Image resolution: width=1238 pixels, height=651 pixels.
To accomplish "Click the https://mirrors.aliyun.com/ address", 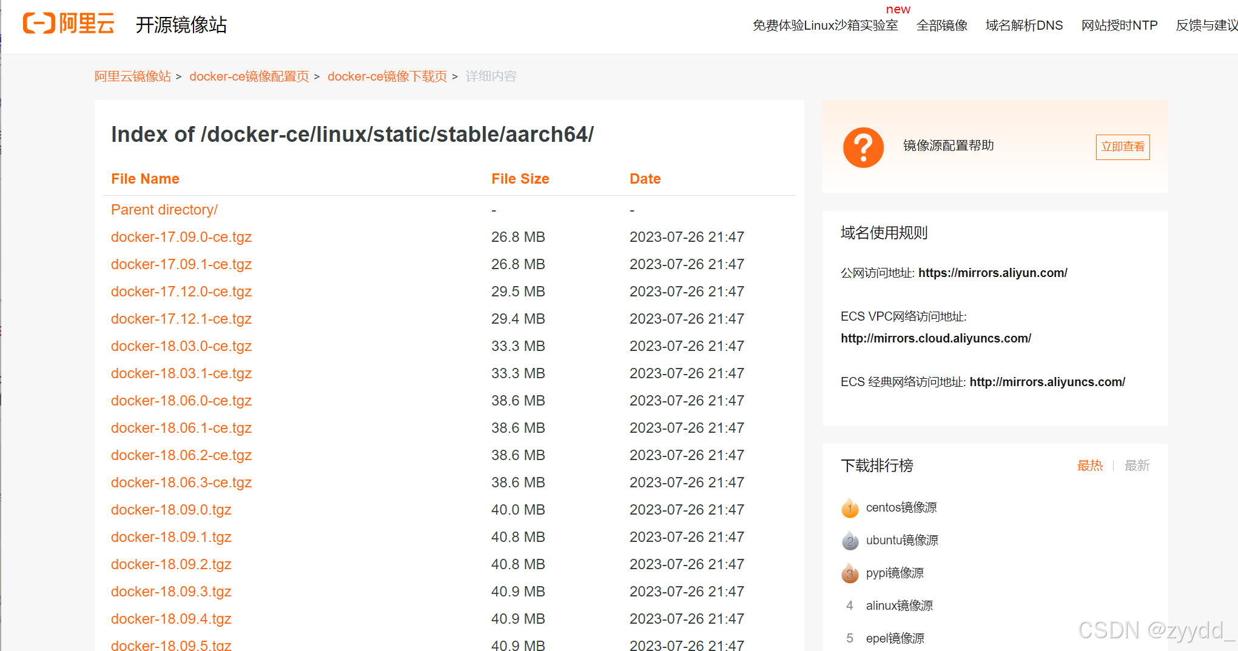I will click(x=992, y=273).
